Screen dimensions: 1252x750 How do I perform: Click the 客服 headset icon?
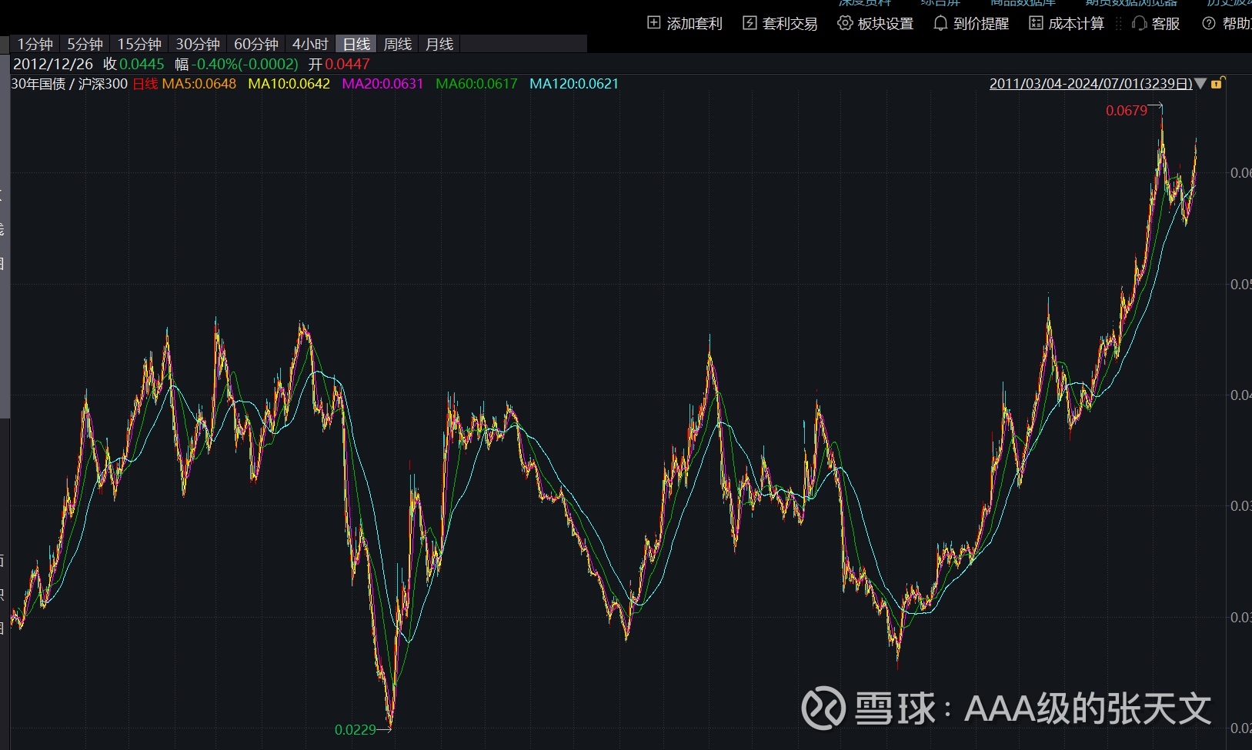tap(1140, 23)
